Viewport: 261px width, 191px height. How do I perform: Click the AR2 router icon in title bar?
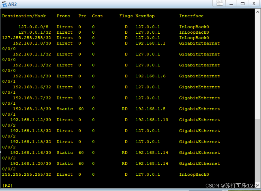4,4
